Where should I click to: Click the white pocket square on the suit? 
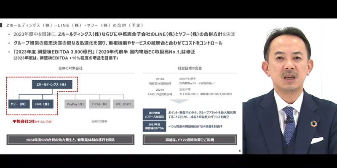[317, 140]
